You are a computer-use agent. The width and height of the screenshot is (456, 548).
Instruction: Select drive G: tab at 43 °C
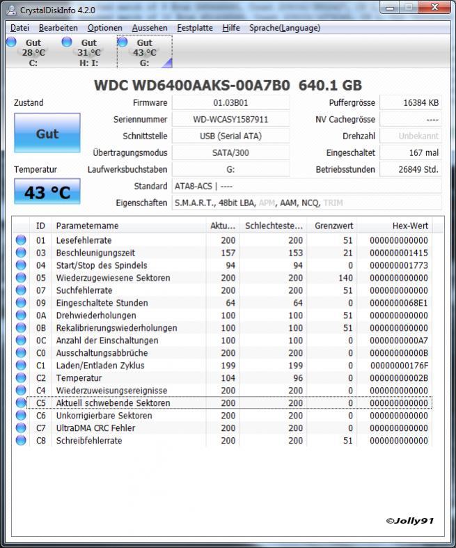[x=145, y=52]
